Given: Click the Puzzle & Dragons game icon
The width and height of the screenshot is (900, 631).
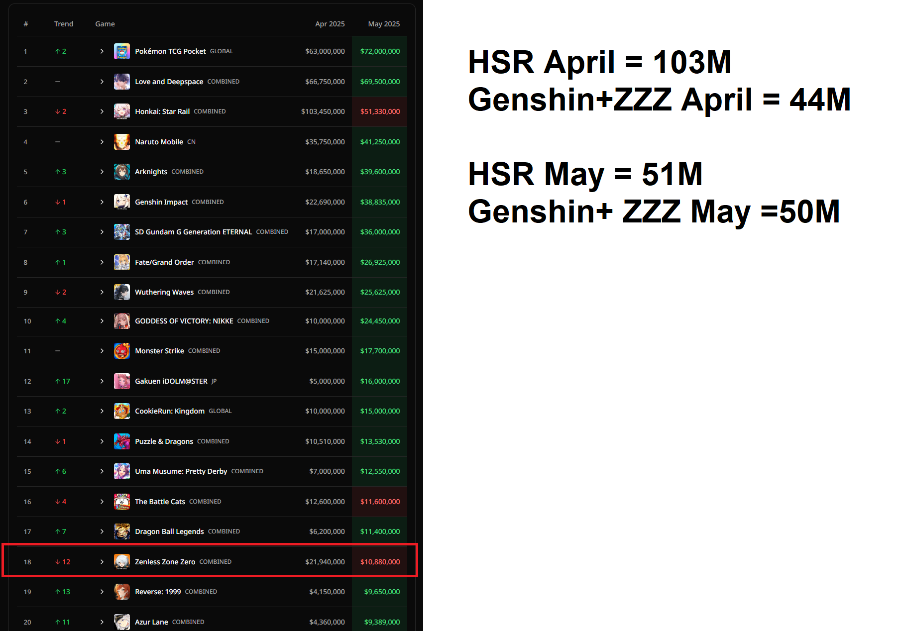Looking at the screenshot, I should click(x=122, y=441).
